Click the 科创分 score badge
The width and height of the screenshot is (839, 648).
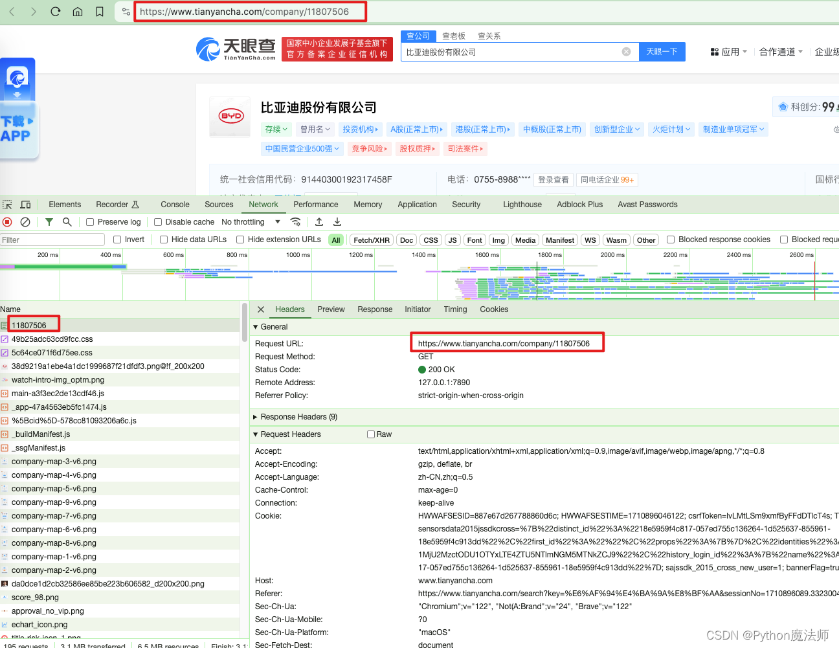click(x=808, y=107)
